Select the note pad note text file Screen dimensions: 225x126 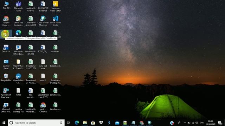(43, 64)
